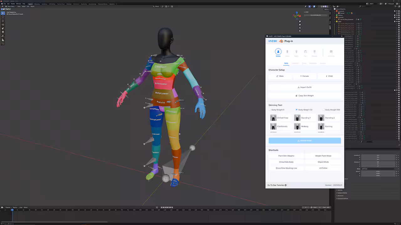The height and width of the screenshot is (225, 401).
Task: Click the viewport zoom magnifier icon
Action: tap(300, 21)
